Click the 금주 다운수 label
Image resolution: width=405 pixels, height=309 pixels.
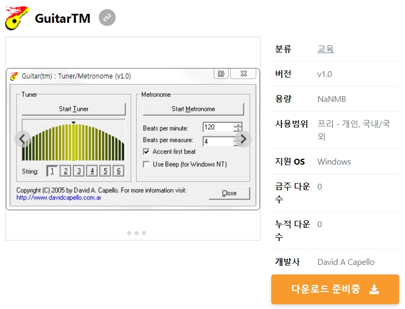[292, 193]
